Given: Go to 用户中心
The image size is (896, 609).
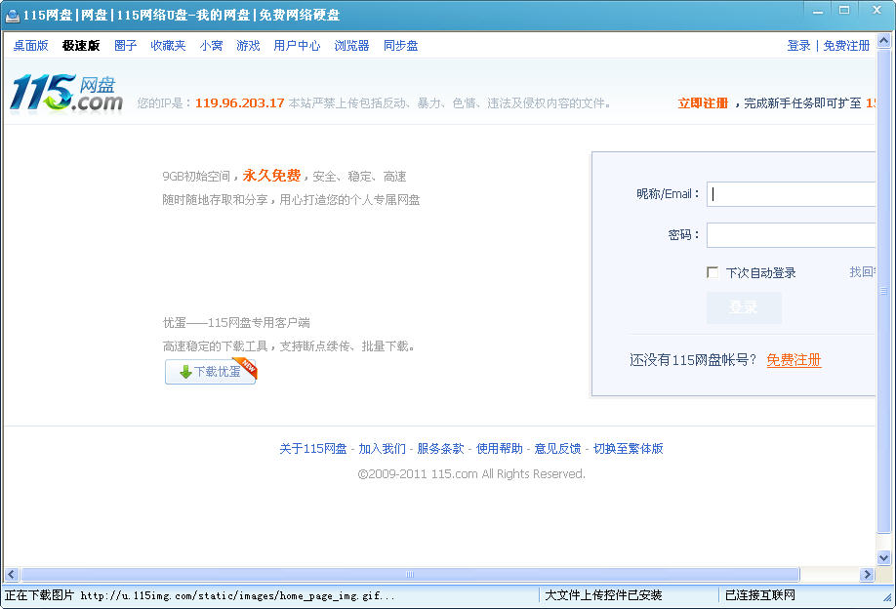Looking at the screenshot, I should coord(297,46).
